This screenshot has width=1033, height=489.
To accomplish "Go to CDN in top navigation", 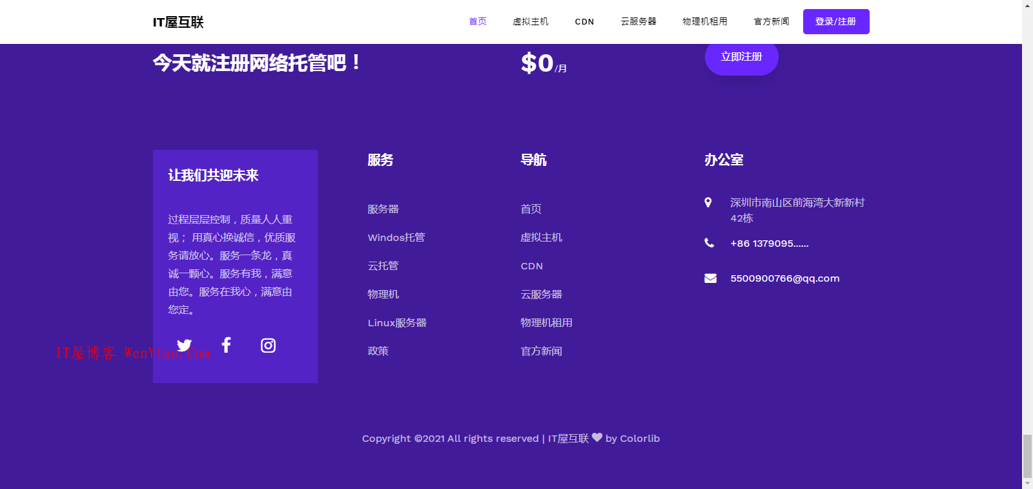I will [x=584, y=21].
